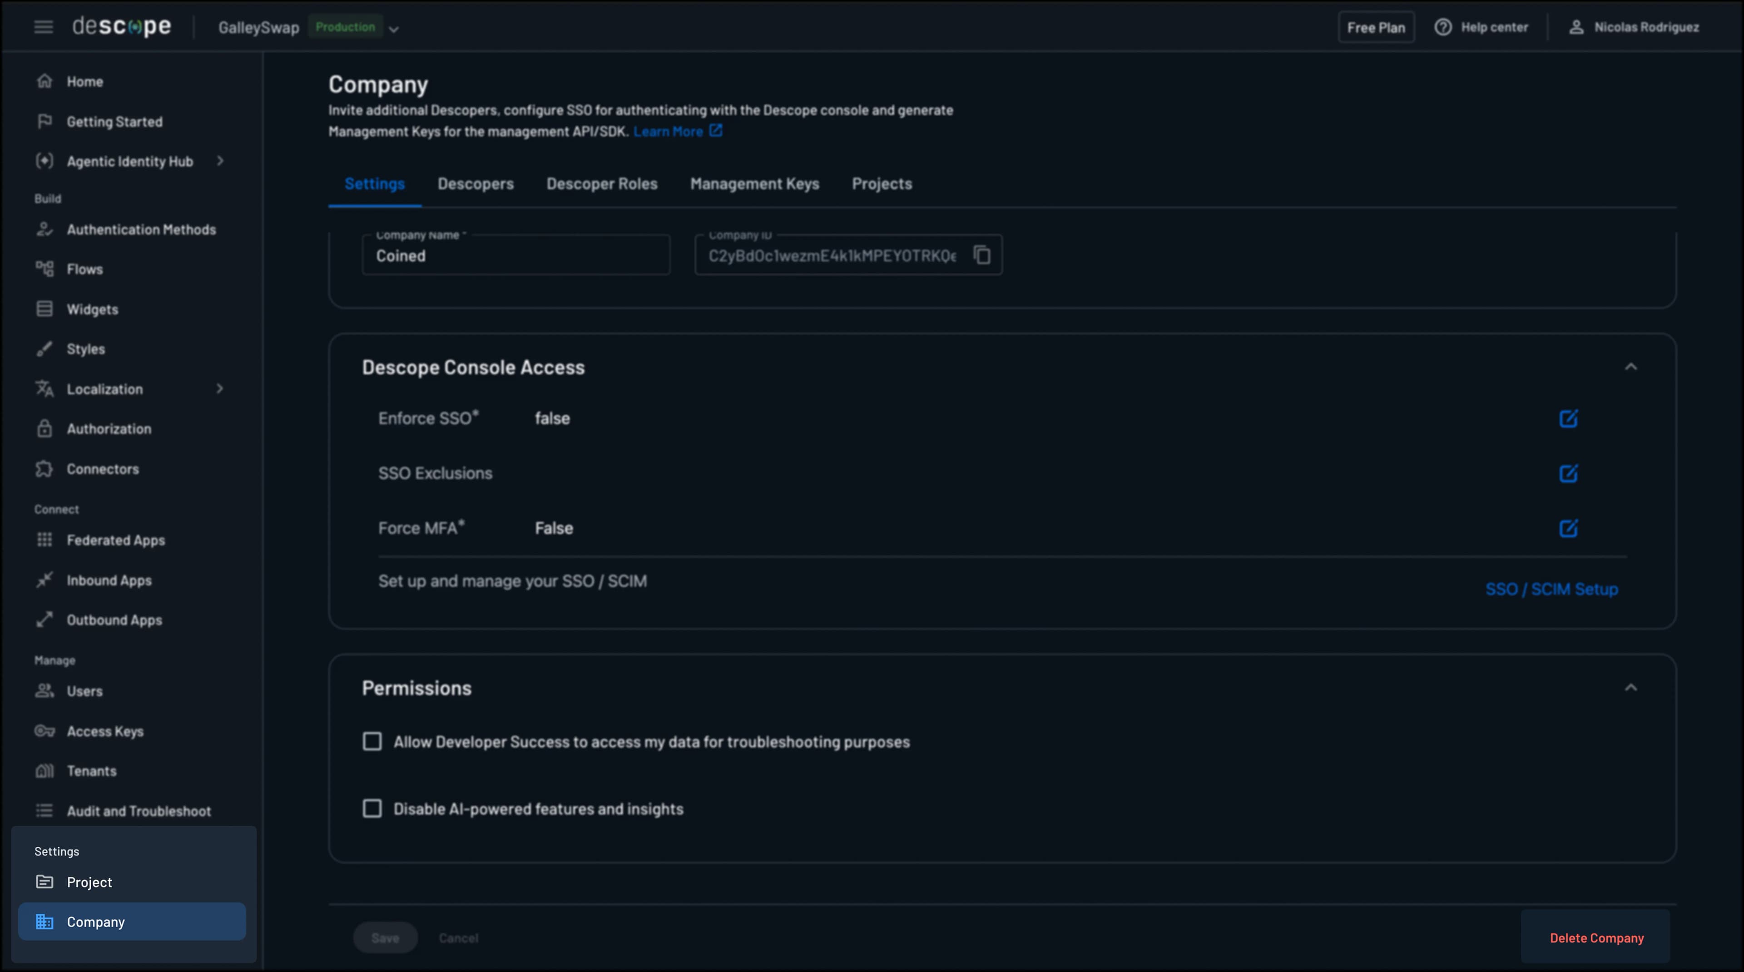Enable Developer Success data access checkbox
Viewport: 1744px width, 972px height.
372,741
